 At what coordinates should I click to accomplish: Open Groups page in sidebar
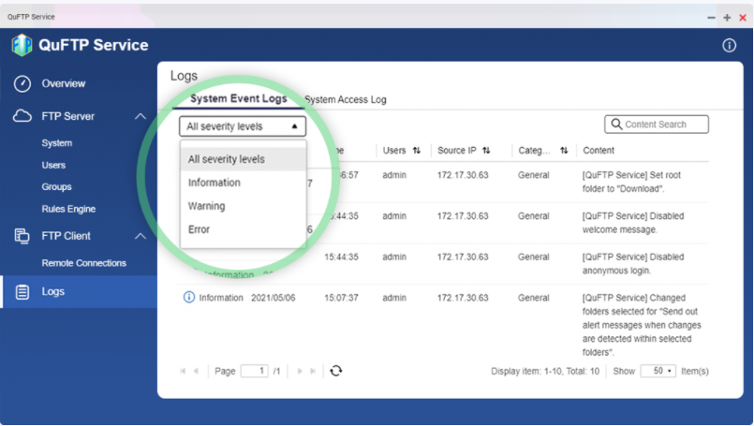tap(56, 187)
